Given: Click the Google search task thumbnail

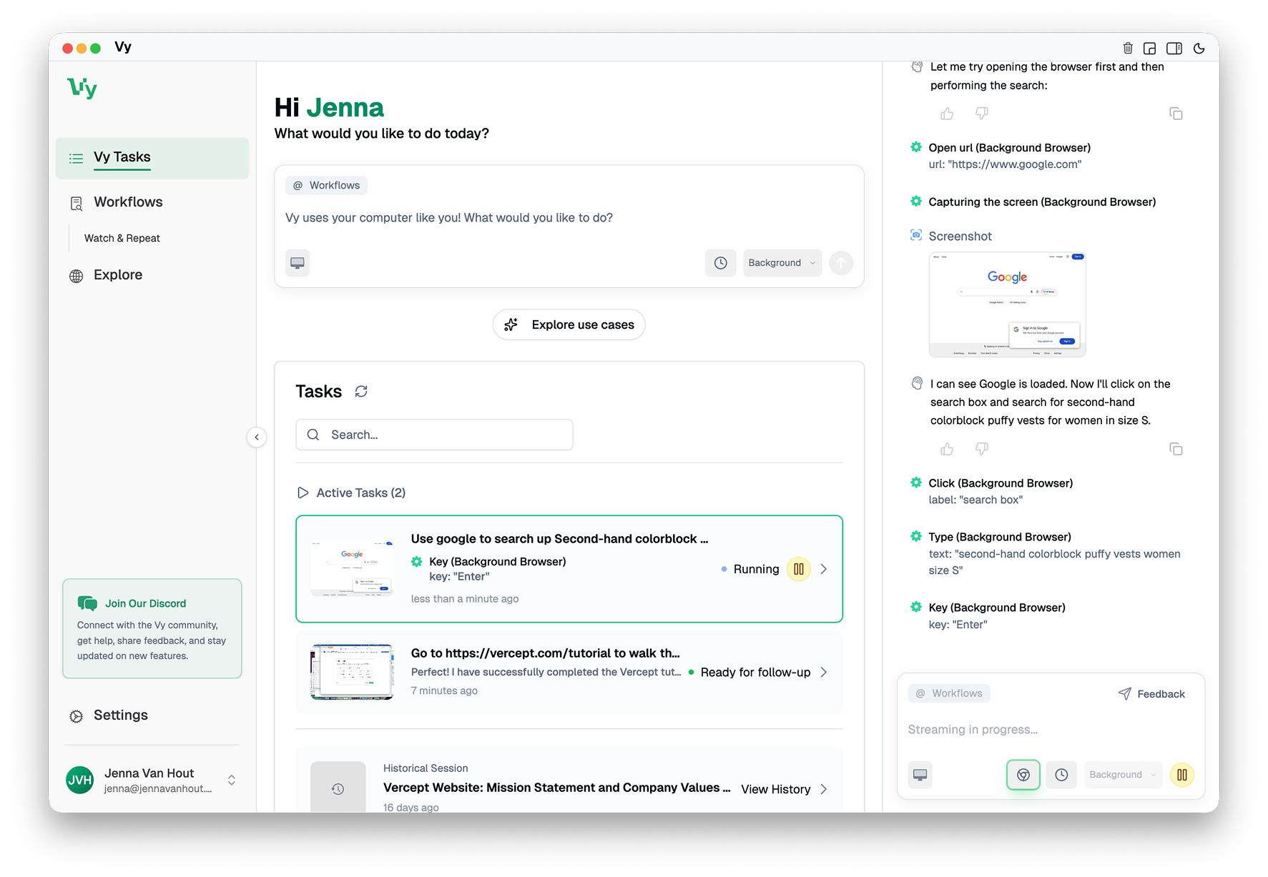Looking at the screenshot, I should click(x=352, y=569).
